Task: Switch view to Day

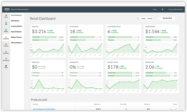Action: click(138, 18)
